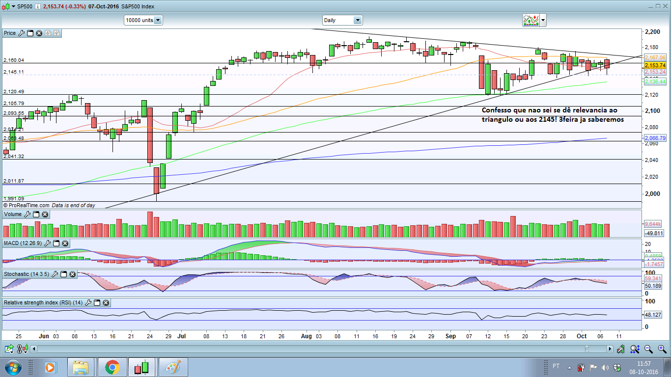Click the SP500 candlestick chart icon
This screenshot has height=377, width=671.
click(x=6, y=7)
